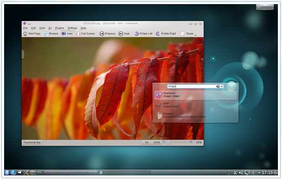Open the Settings menu
This screenshot has width=282, height=180.
pos(72,28)
